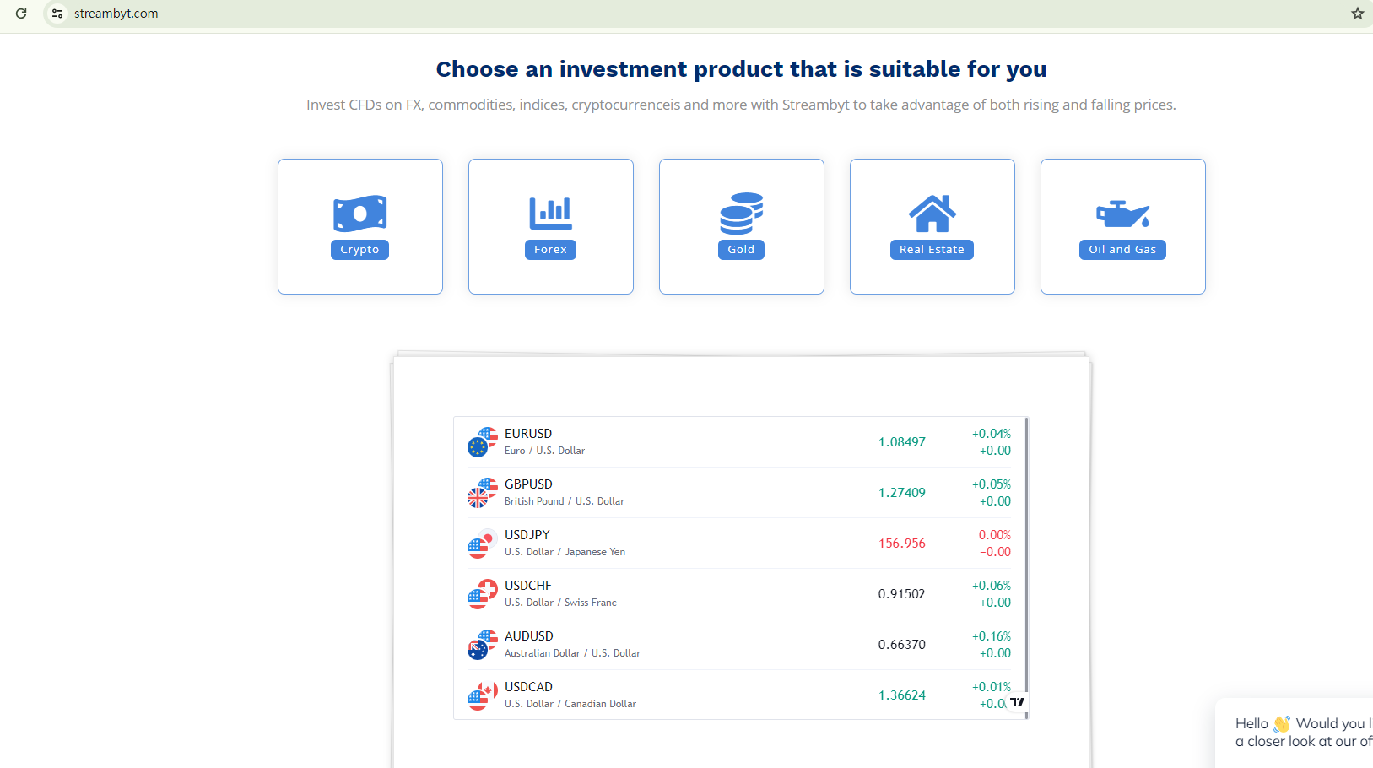This screenshot has width=1373, height=768.
Task: Click the TradingView logo in the widget
Action: 1017,701
